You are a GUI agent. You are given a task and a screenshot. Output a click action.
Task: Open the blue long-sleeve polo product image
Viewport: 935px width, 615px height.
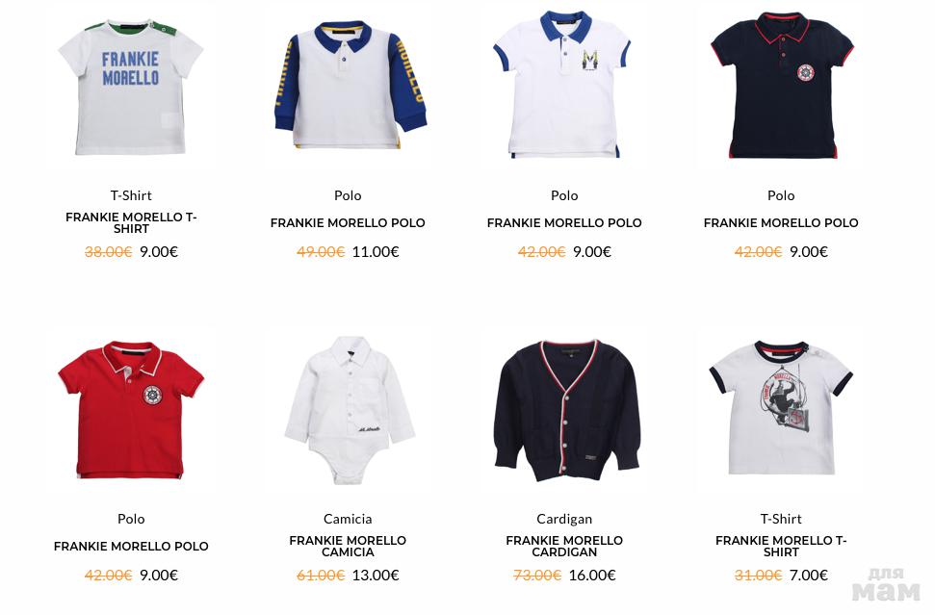[x=348, y=86]
